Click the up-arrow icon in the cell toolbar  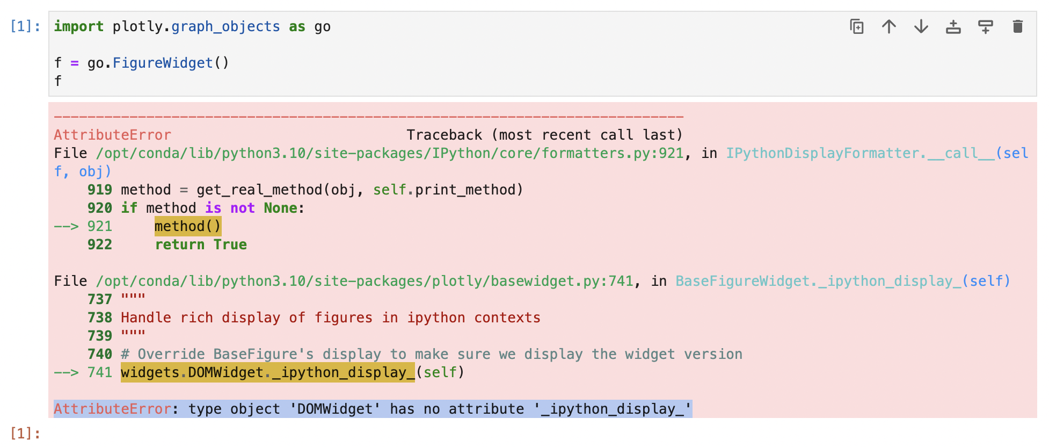(x=888, y=26)
